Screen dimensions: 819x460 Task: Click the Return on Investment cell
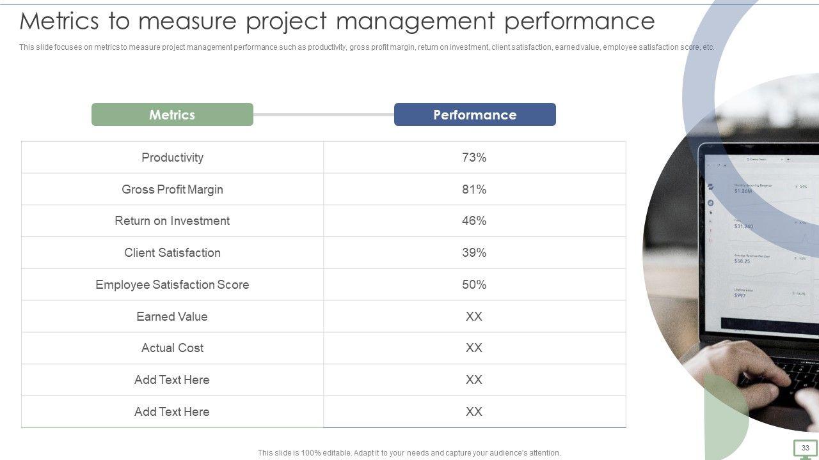[172, 221]
